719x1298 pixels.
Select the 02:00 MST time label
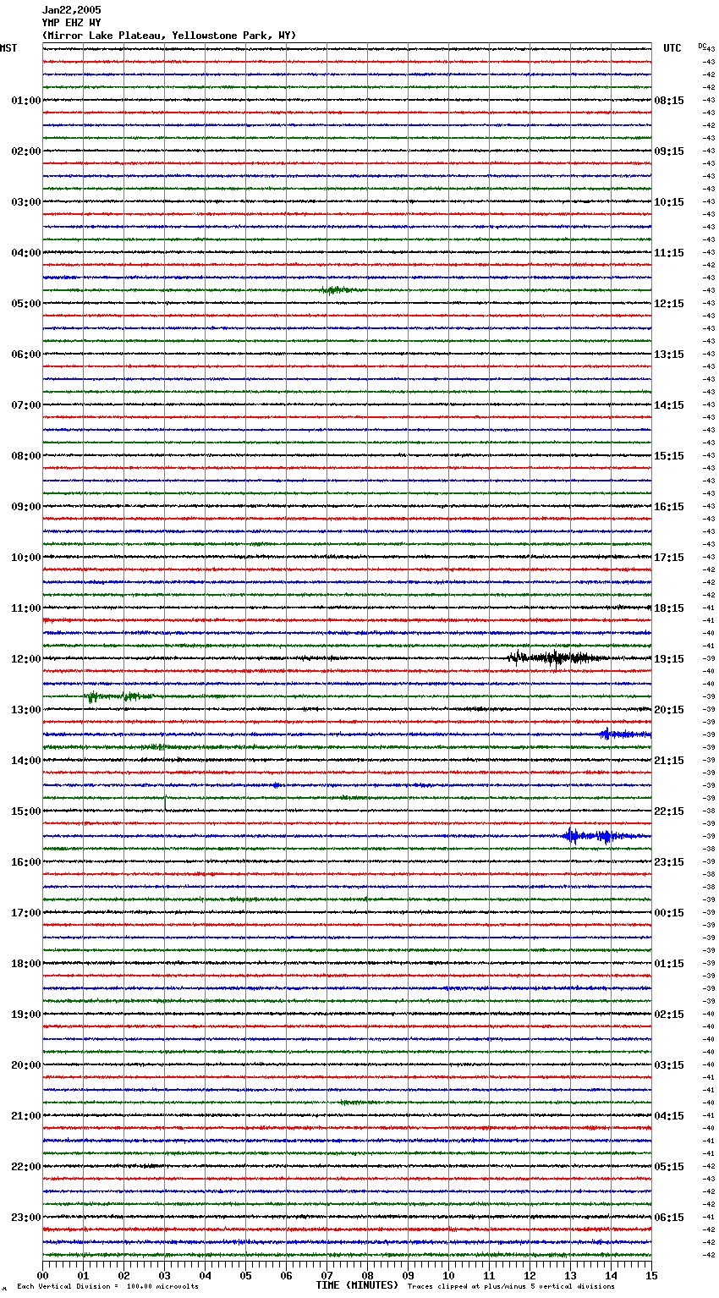coord(26,151)
